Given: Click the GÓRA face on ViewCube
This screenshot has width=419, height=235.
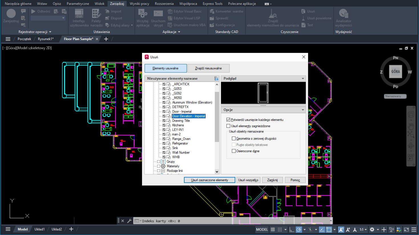Looking at the screenshot, I should click(395, 72).
